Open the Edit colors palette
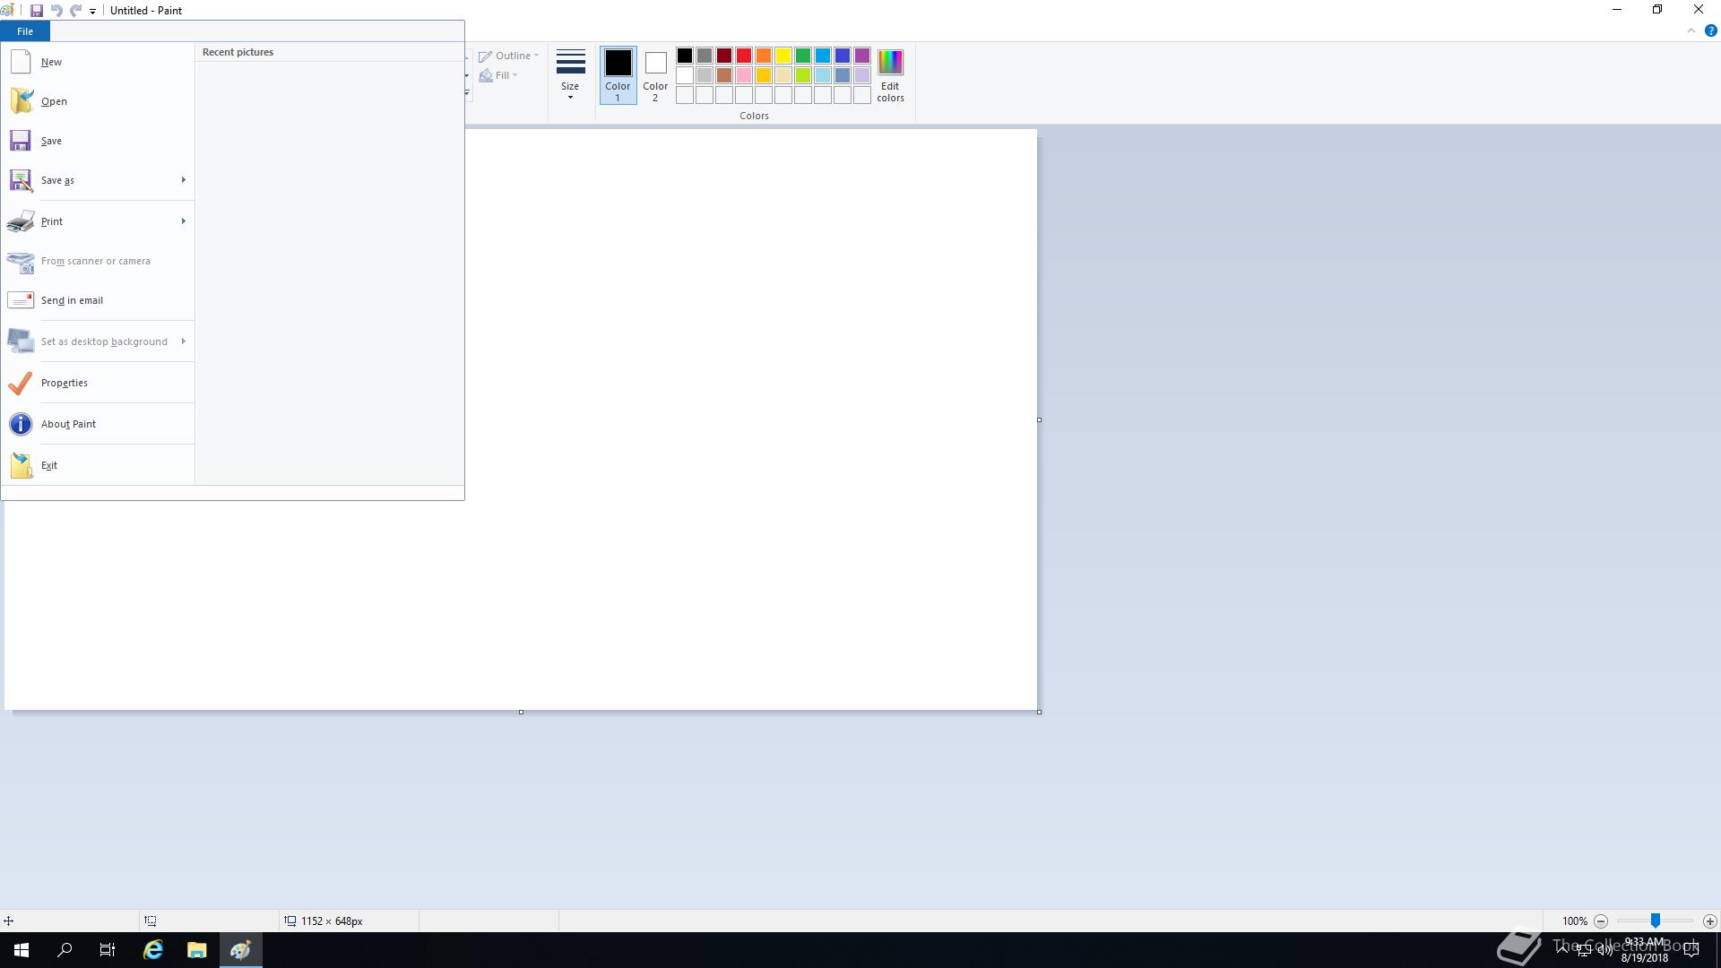Image resolution: width=1721 pixels, height=968 pixels. click(890, 75)
